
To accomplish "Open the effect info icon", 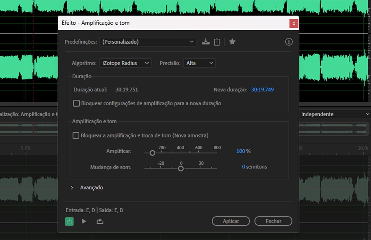I will pos(289,42).
